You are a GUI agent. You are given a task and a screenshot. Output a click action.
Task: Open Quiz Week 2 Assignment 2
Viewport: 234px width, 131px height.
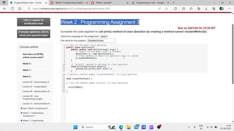point(35,108)
